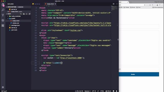Screen dimensions: 164x92
Task: Open the Search view in the activity bar
Action: point(3,10)
